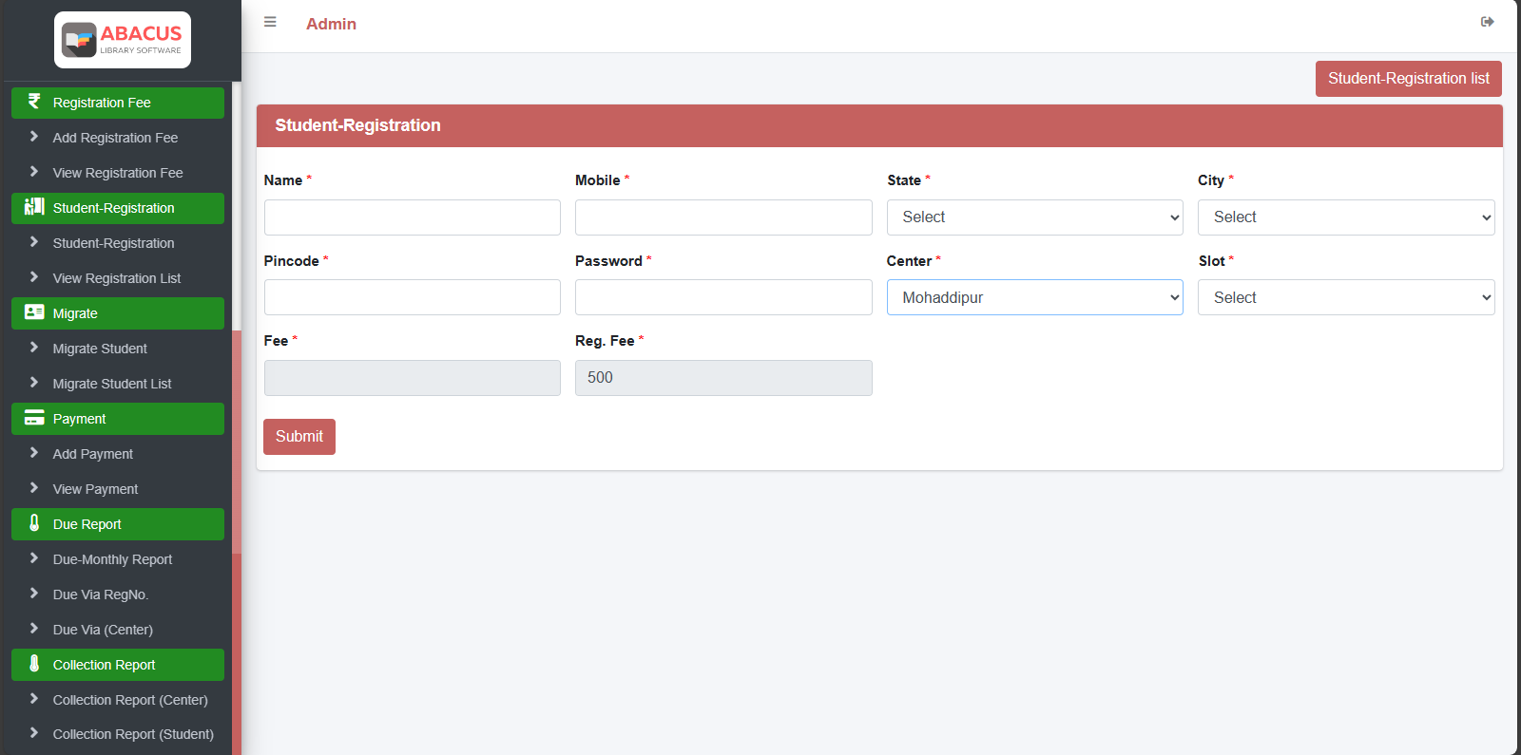Click the thermometer icon beside Due Report

coord(34,523)
